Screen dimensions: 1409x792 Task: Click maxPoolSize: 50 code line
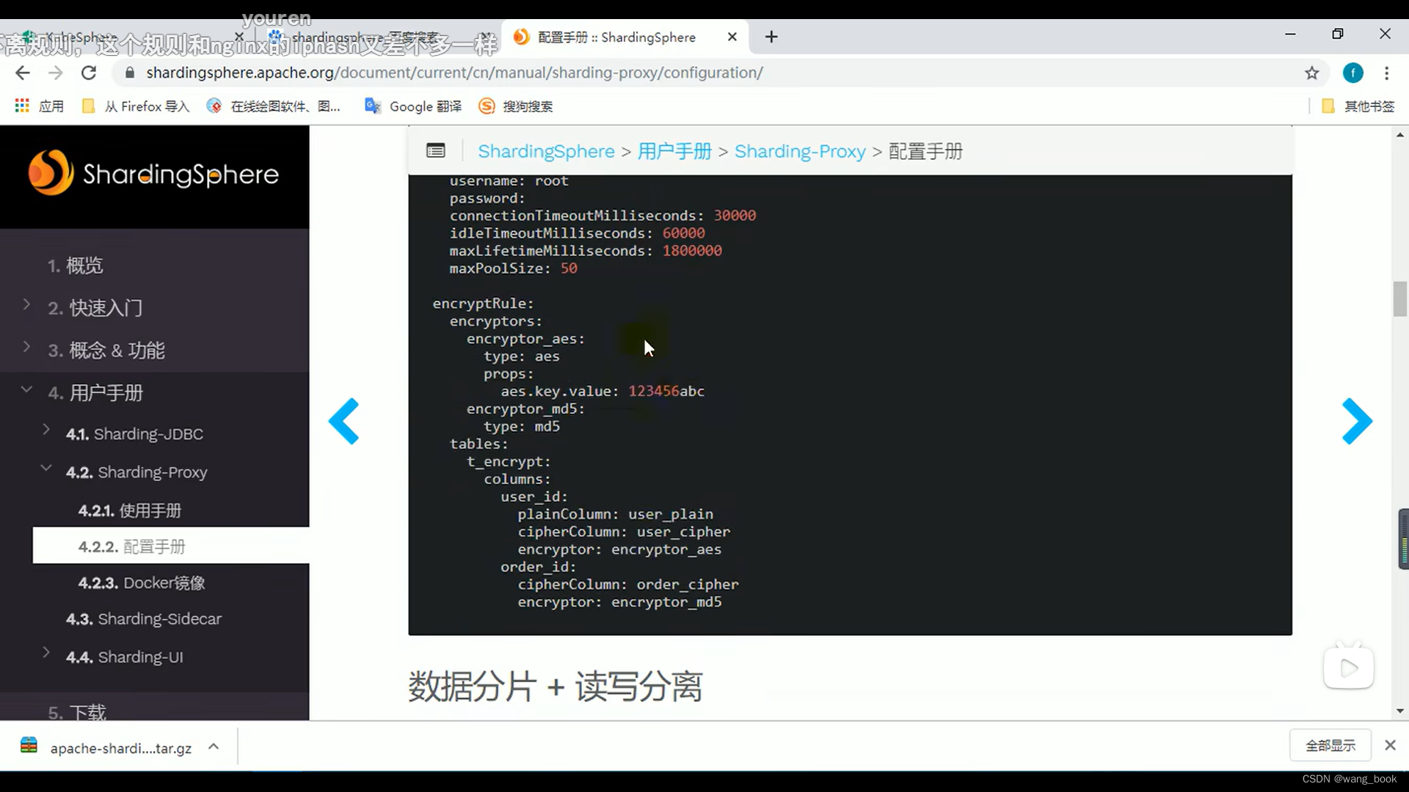coord(513,268)
